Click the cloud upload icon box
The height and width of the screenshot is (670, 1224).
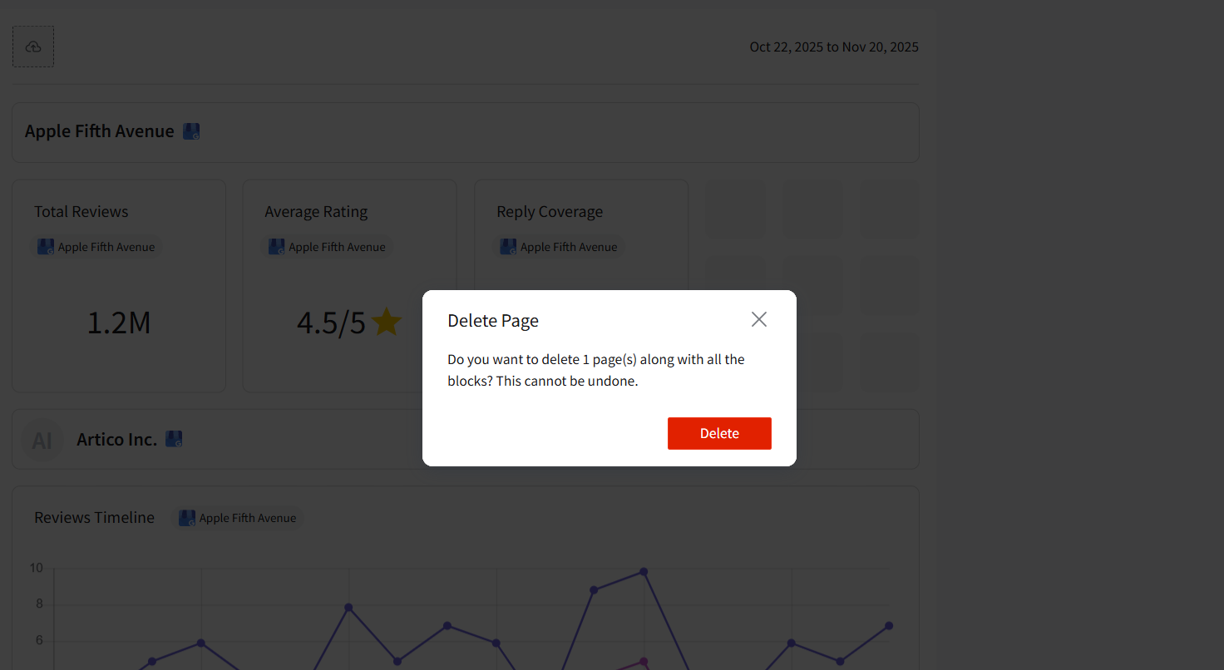pyautogui.click(x=33, y=47)
